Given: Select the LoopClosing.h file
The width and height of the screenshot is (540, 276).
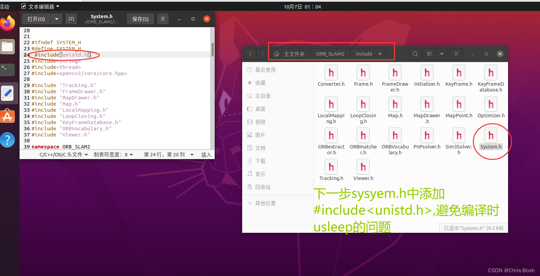Looking at the screenshot, I should (x=363, y=110).
